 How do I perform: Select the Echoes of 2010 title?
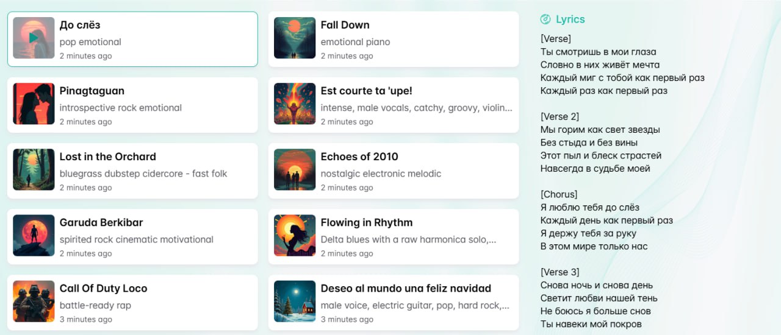point(359,157)
